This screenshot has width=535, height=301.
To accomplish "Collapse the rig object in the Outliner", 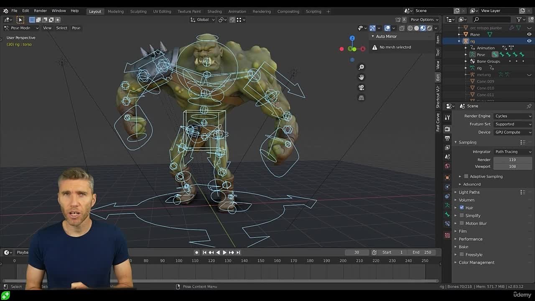I will pos(459,41).
